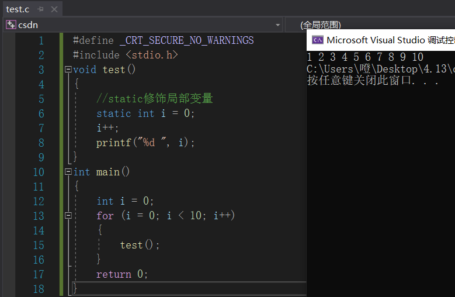This screenshot has width=455, height=297.
Task: Click the 按任意键关闭此窗口 message in console
Action: (x=373, y=80)
